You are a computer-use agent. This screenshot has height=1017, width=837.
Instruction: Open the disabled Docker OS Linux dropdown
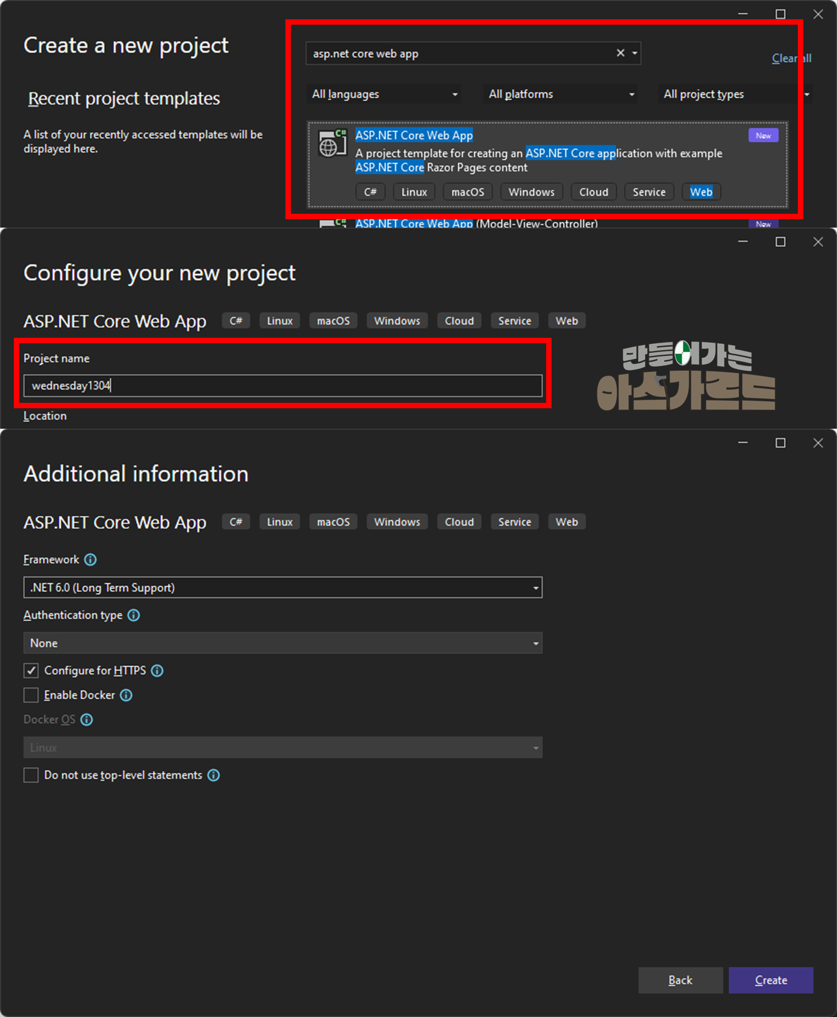[283, 748]
